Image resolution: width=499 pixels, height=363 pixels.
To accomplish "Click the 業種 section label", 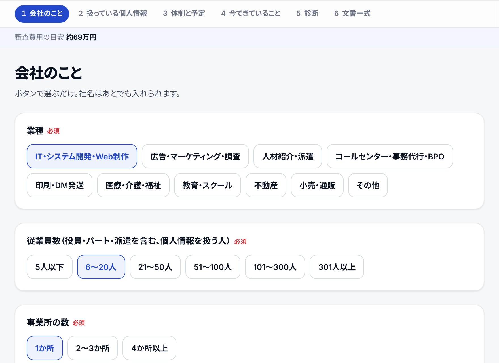I will tap(35, 131).
